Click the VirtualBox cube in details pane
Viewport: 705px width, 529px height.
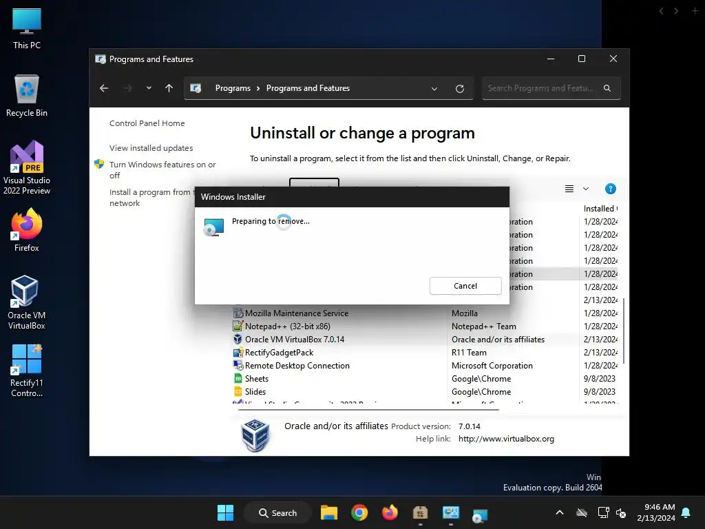coord(255,435)
